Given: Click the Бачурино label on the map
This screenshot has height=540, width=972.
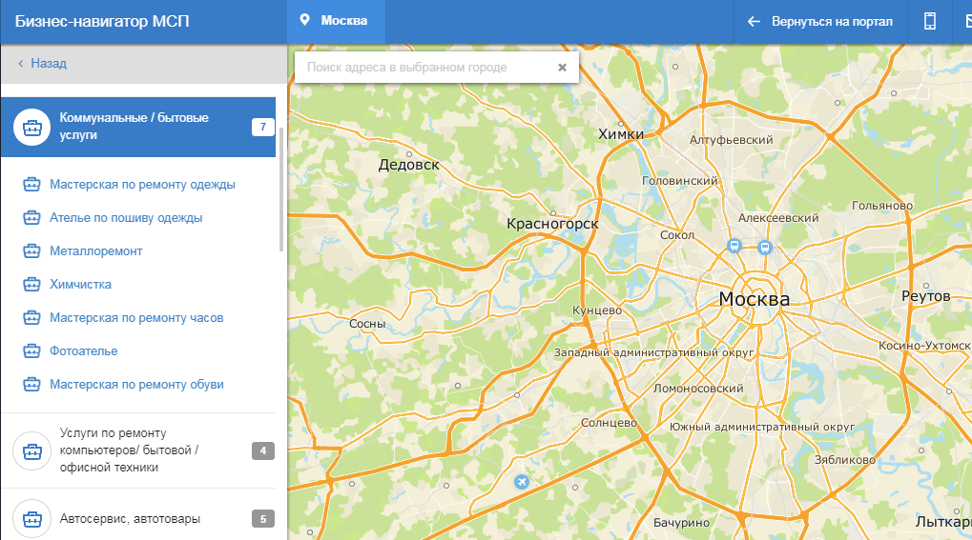Looking at the screenshot, I should [681, 523].
